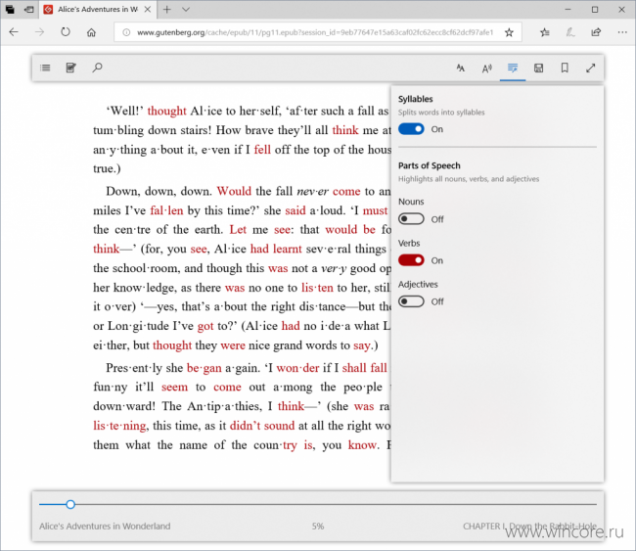Go to the home page icon
This screenshot has width=636, height=551.
click(91, 32)
